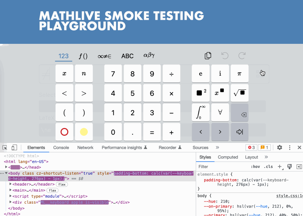Switch to the ABC keyboard layer
Image resolution: width=303 pixels, height=216 pixels.
point(127,56)
